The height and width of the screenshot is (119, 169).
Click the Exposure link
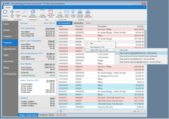[24, 23]
